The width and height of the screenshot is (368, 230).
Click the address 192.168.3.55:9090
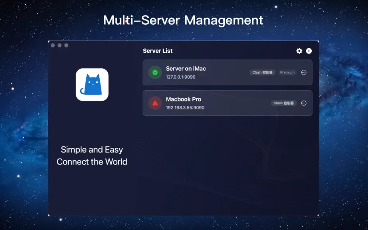tap(185, 108)
